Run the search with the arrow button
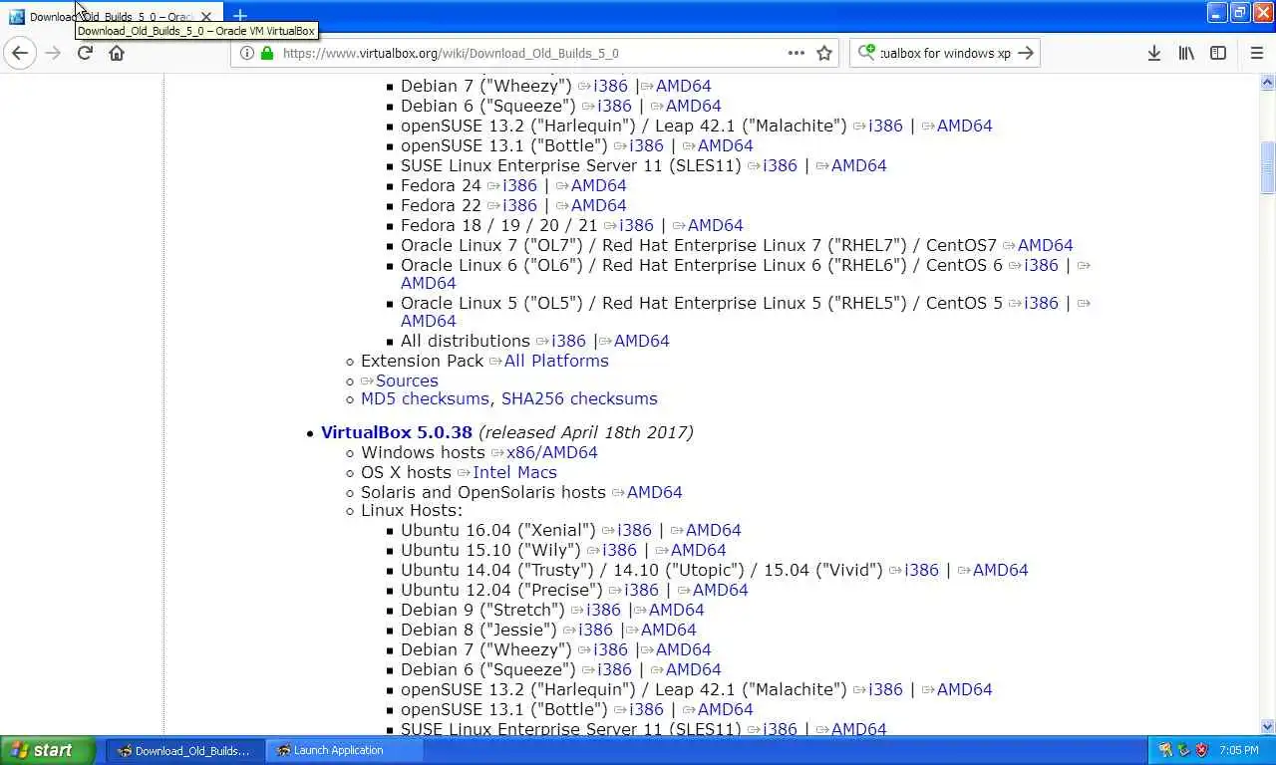This screenshot has width=1276, height=765. point(1026,53)
